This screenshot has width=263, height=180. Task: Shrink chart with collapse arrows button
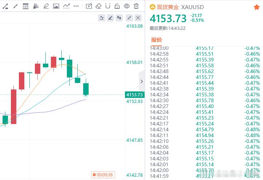coord(129,18)
